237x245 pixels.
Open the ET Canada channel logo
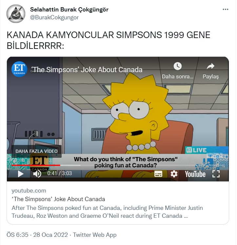19,69
